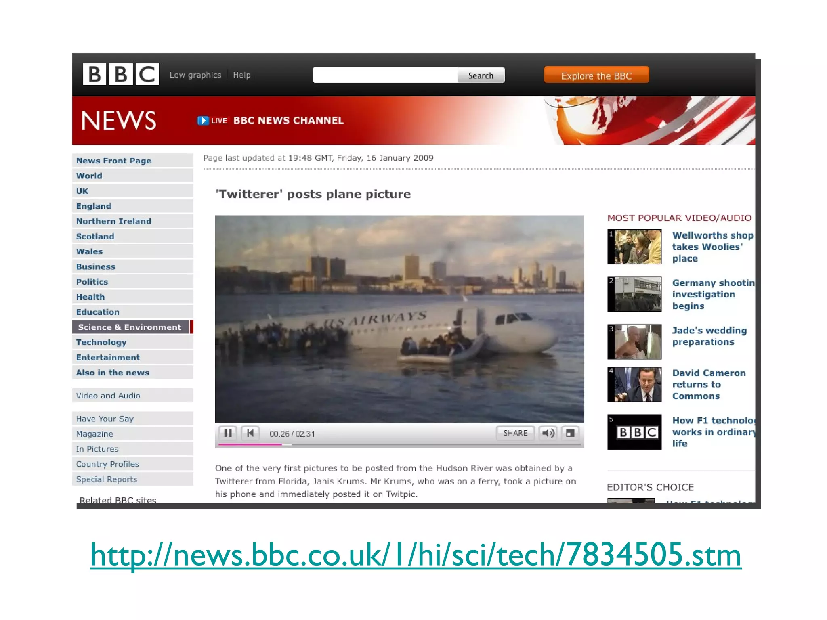The height and width of the screenshot is (620, 827).
Task: Open In Pictures
Action: (133, 449)
